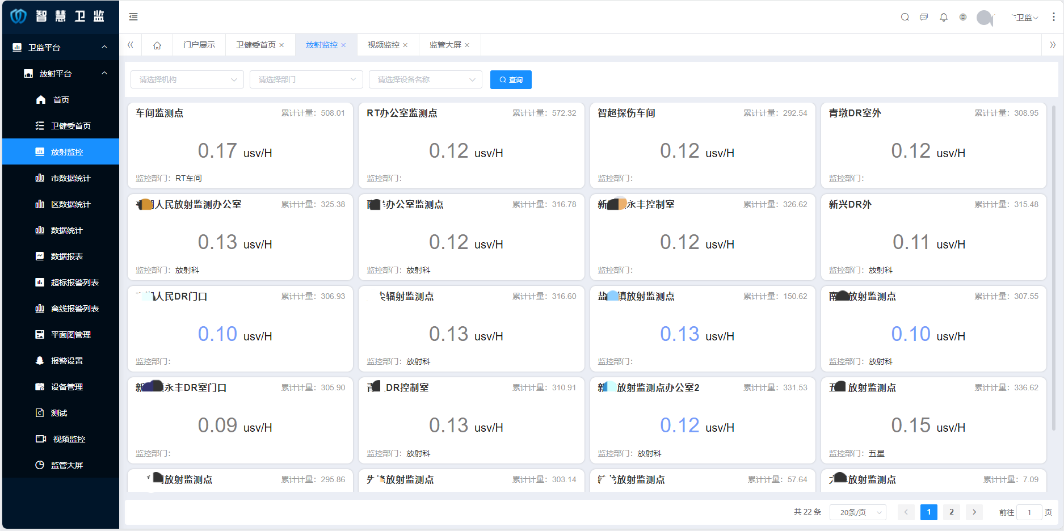Open the 请选择部门 dropdown
Image resolution: width=1064 pixels, height=531 pixels.
306,79
